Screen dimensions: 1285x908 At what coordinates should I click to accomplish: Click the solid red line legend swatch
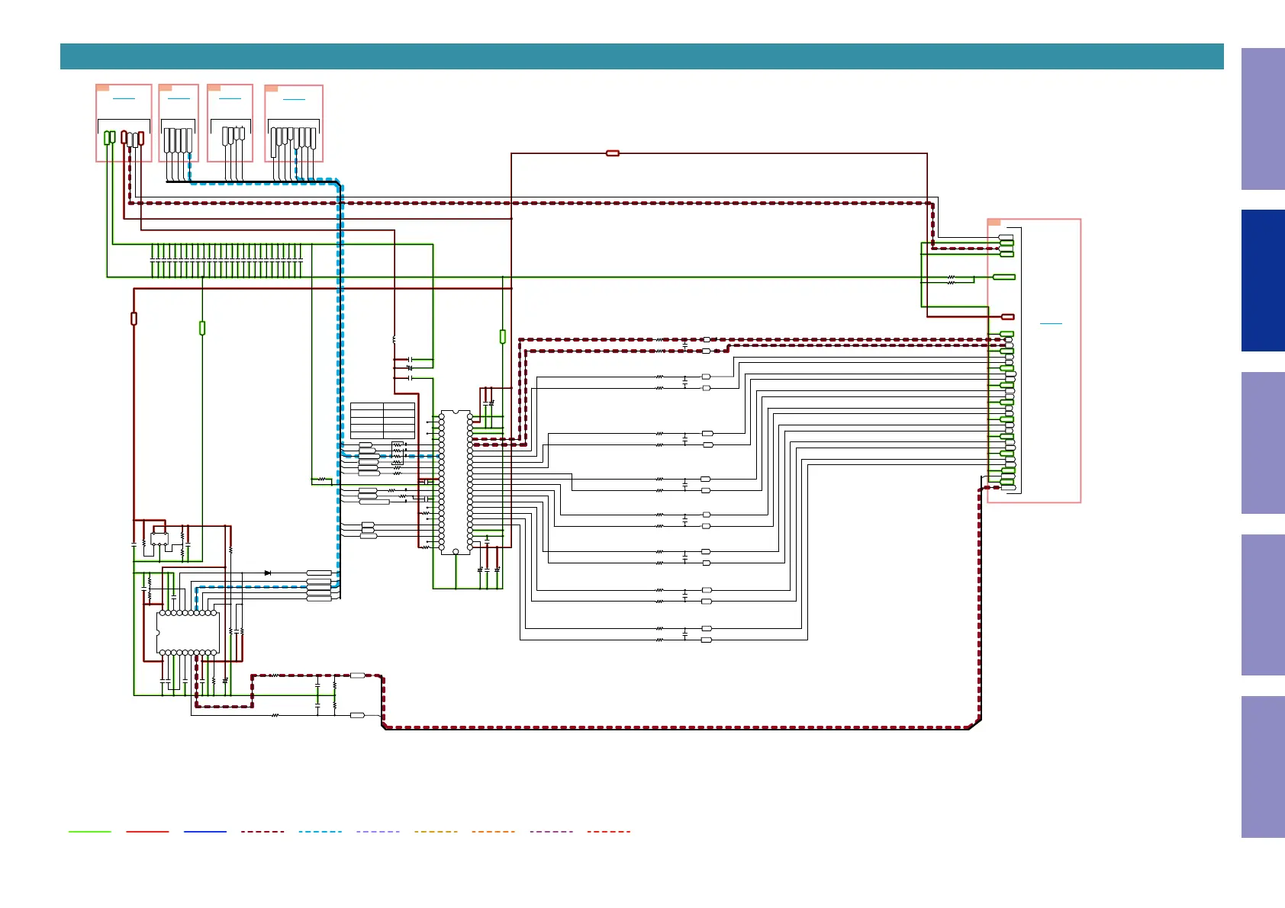tap(147, 832)
